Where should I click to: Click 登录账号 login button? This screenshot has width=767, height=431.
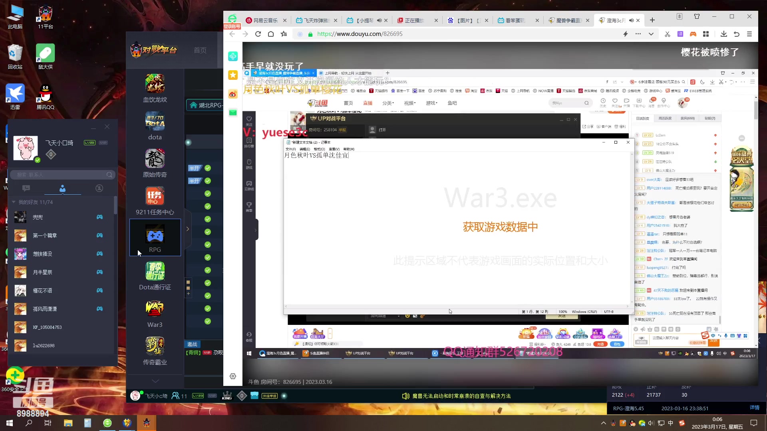pyautogui.click(x=232, y=26)
